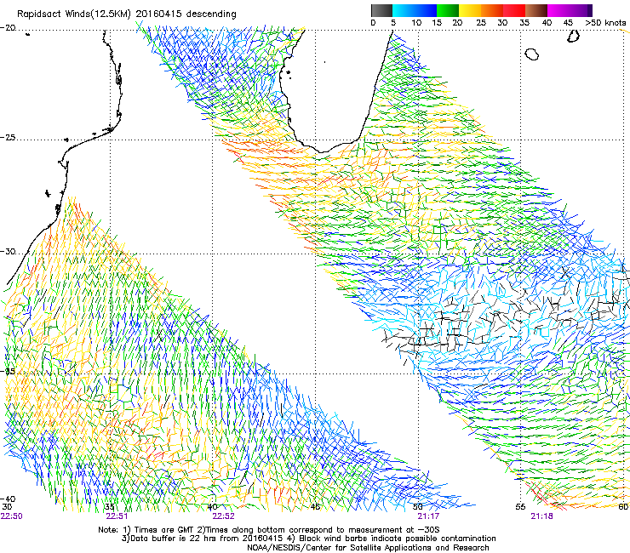Click the '-30' latitude axis label

[8, 251]
